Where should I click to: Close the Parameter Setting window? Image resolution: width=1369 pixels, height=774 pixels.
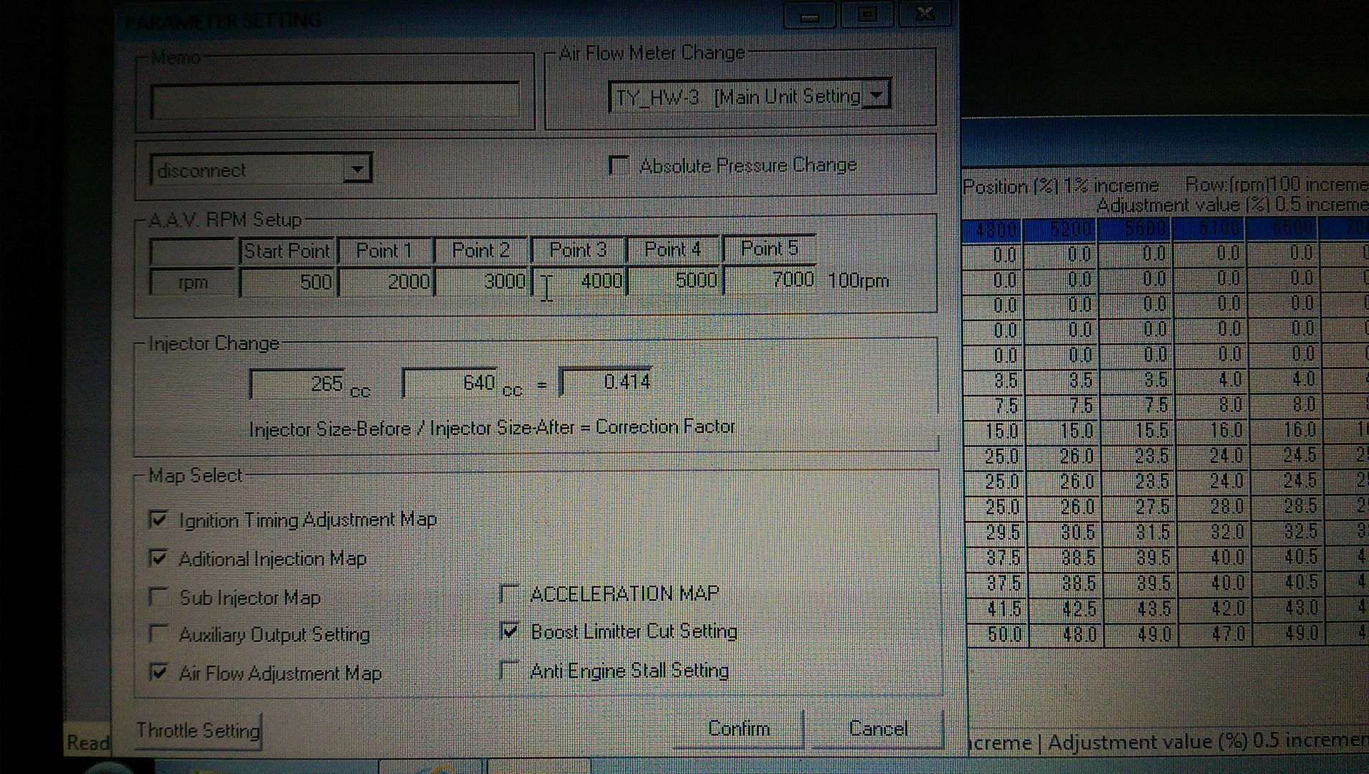pos(925,14)
